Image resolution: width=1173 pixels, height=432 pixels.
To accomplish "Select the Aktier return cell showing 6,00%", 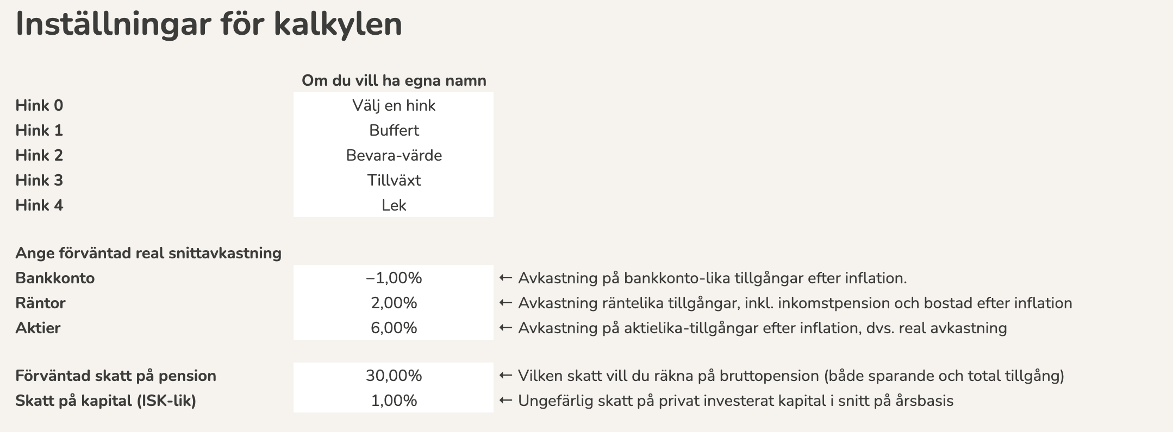I will pos(394,328).
